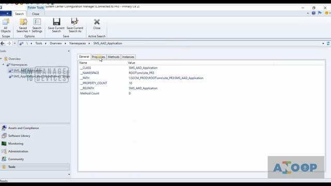This screenshot has width=331, height=186.
Task: Sort by the Name column header
Action: (x=102, y=63)
